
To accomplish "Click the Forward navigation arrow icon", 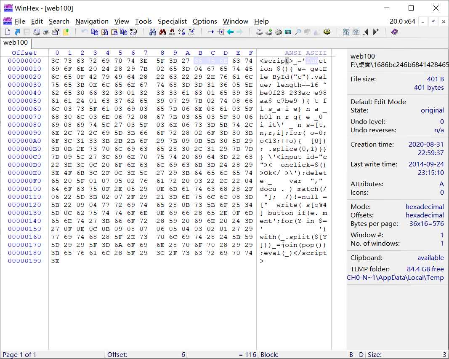I will pyautogui.click(x=240, y=32).
